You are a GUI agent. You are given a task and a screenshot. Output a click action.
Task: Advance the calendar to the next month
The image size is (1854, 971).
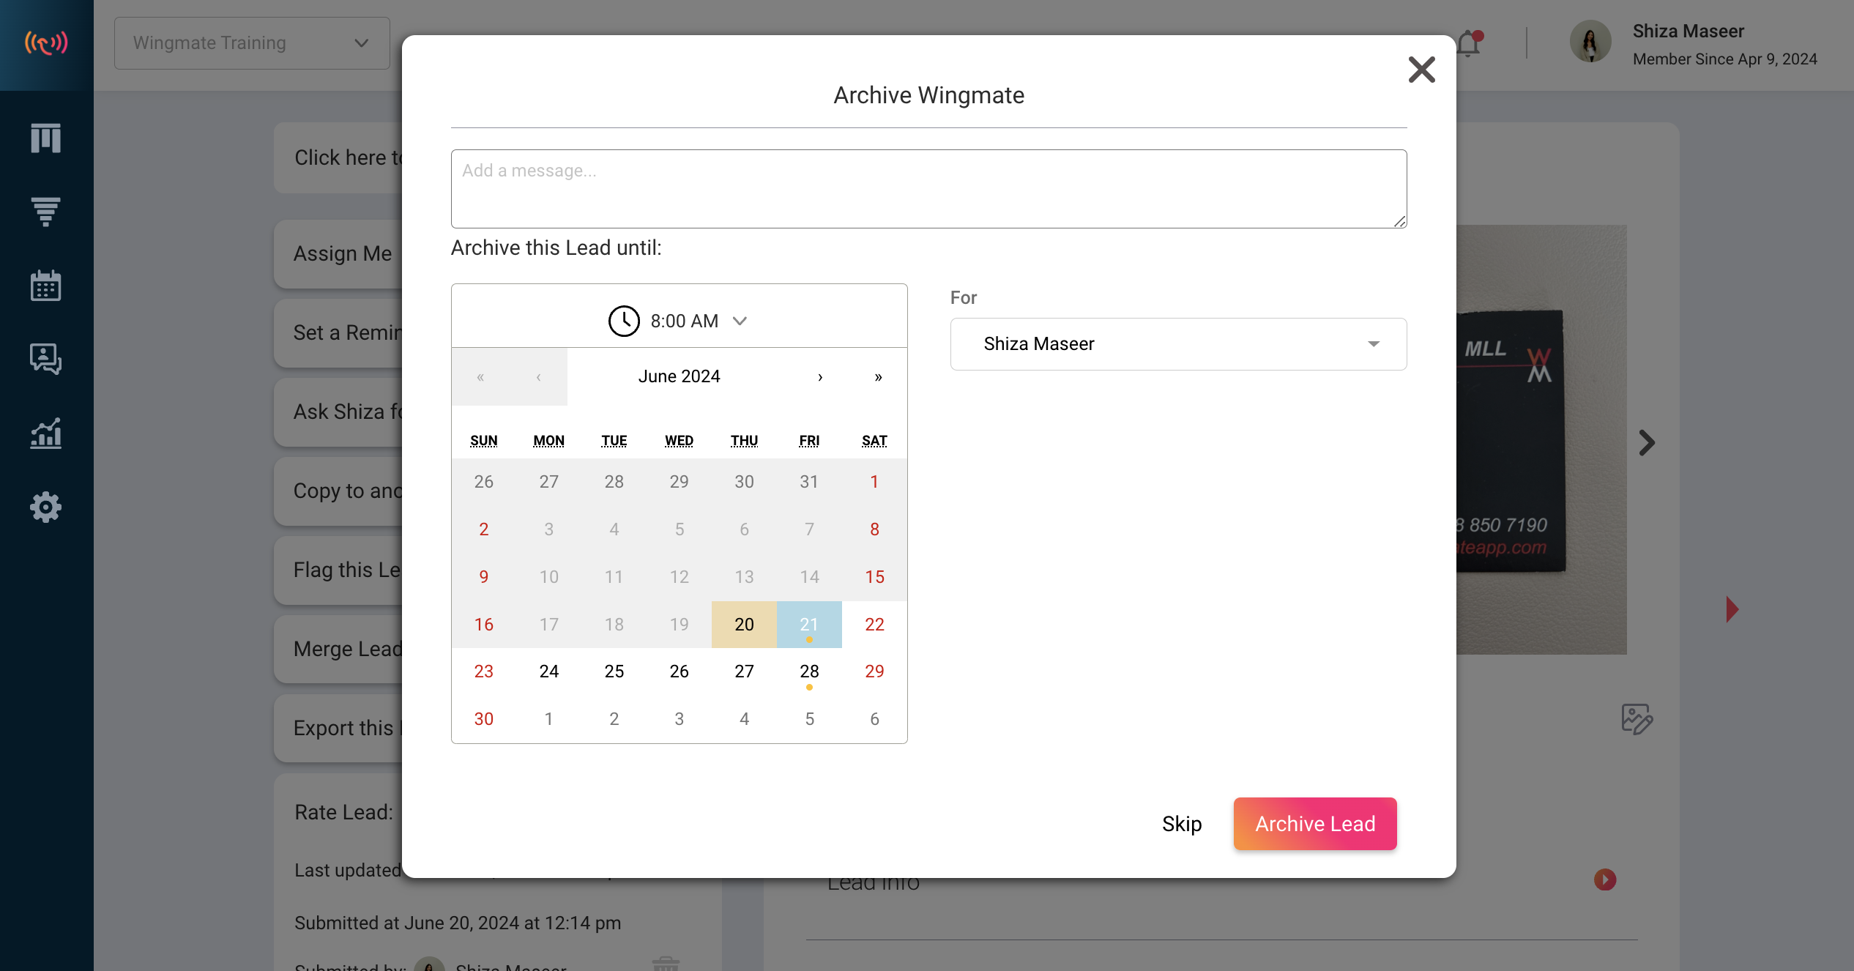[x=820, y=376]
